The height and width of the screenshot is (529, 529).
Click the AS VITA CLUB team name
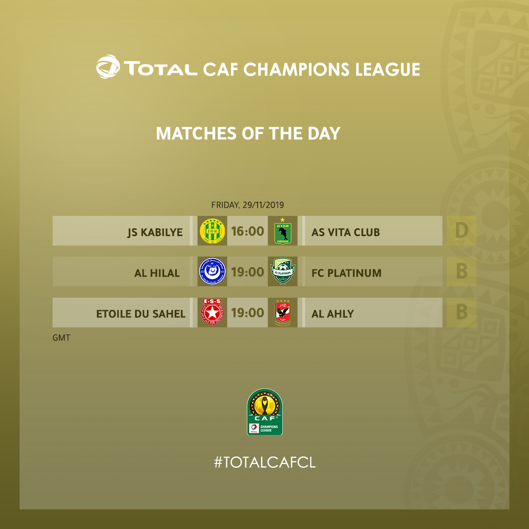[345, 233]
